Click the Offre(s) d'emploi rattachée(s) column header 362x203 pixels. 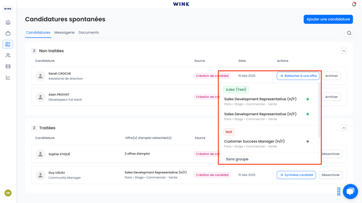[x=148, y=138]
